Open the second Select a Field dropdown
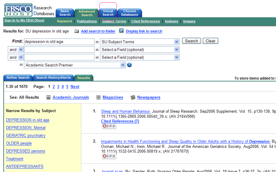This screenshot has width=276, height=172. pyautogui.click(x=176, y=49)
